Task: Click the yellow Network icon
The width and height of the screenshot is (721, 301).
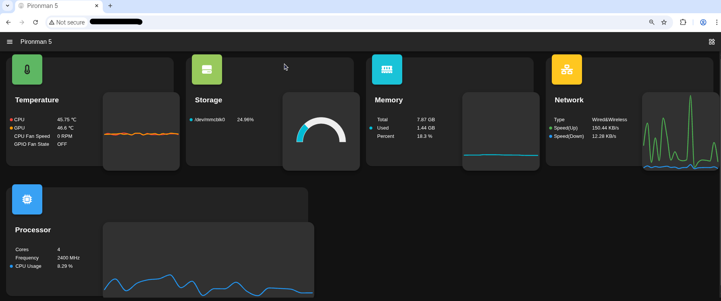Action: (567, 69)
